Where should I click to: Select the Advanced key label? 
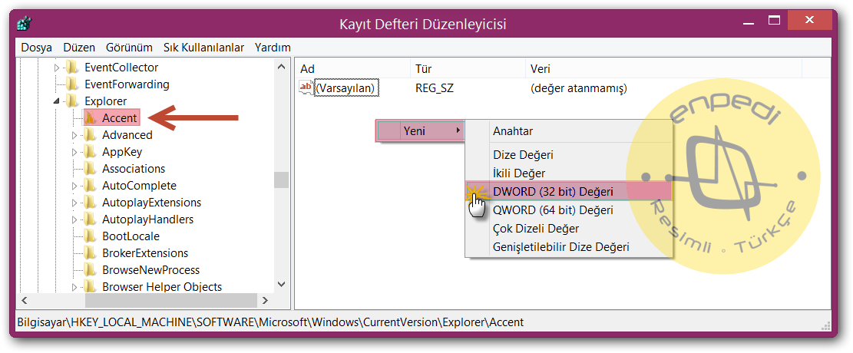127,135
